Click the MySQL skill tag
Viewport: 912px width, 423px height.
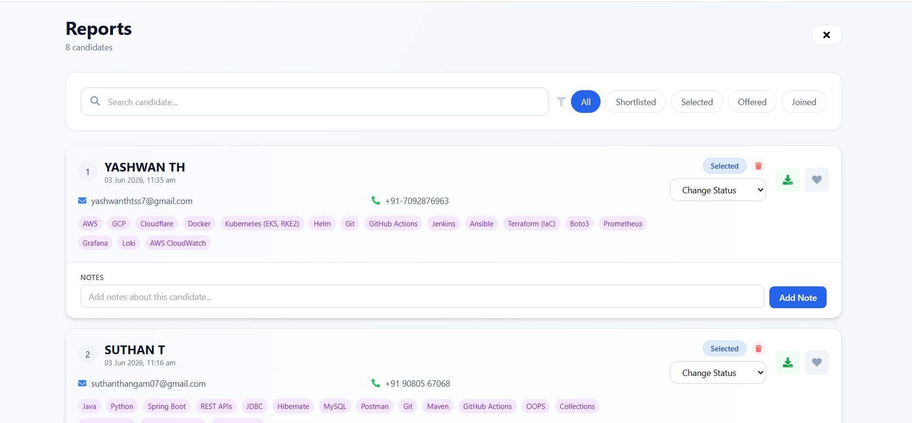[x=335, y=407]
